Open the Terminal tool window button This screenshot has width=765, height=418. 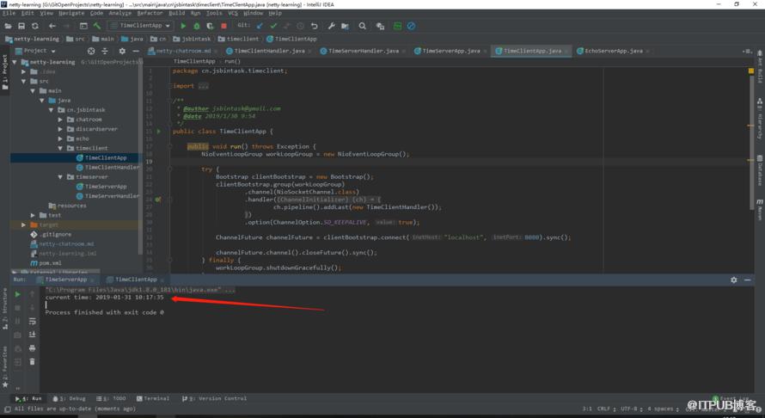(153, 398)
